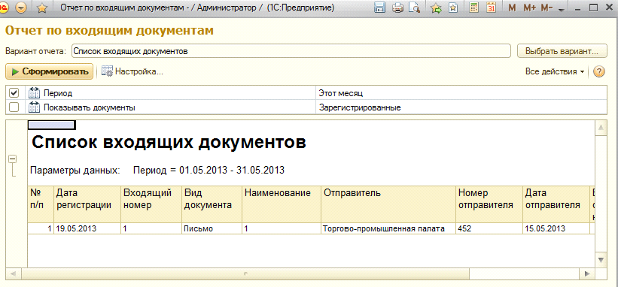Open the 1C main menu dropdown arrow
Viewport: 618px width, 287px height.
click(x=21, y=8)
